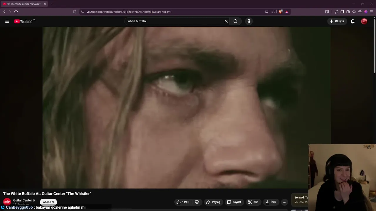
Task: Open more actions three-dot menu
Action: tap(284, 202)
